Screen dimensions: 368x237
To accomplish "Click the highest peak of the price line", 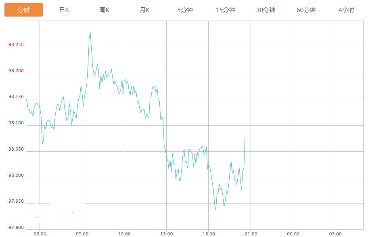I will coord(90,32).
